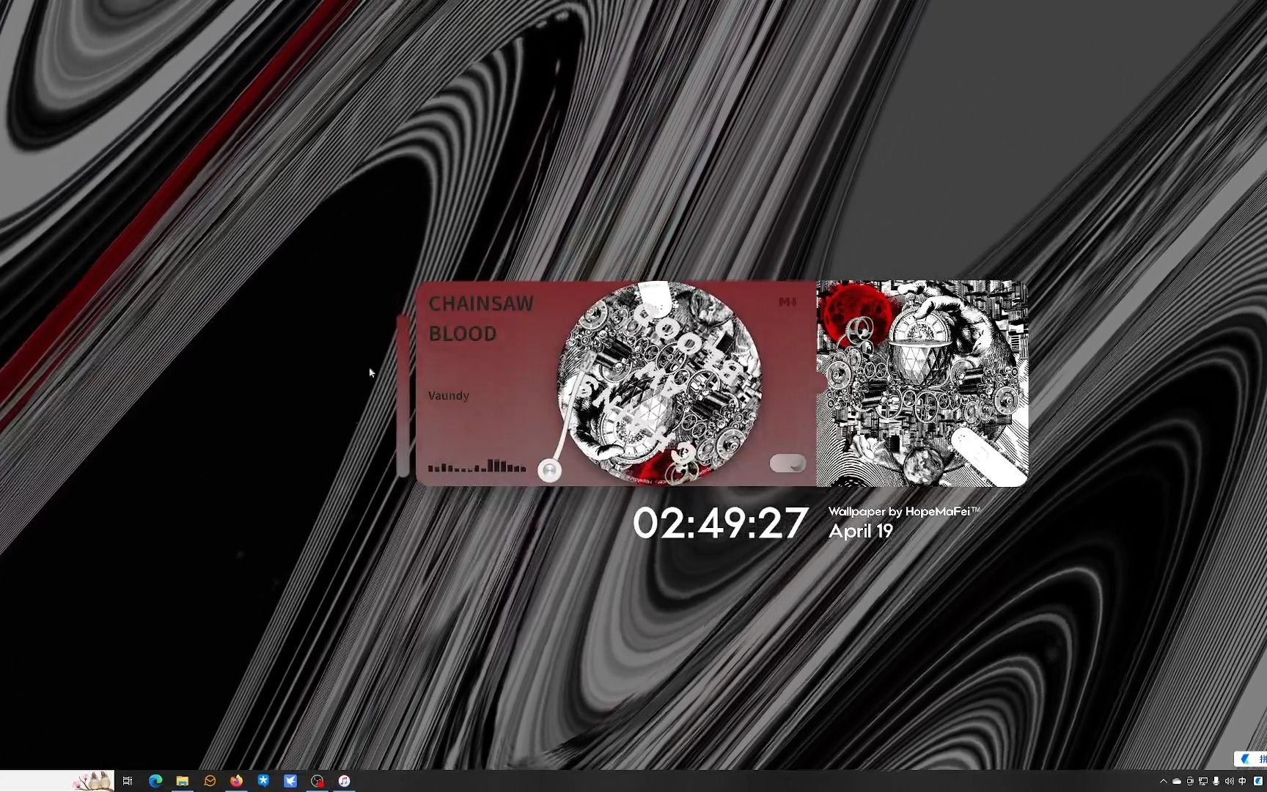Click the blue IME logo tray icon
This screenshot has width=1267, height=792.
coord(1259,782)
